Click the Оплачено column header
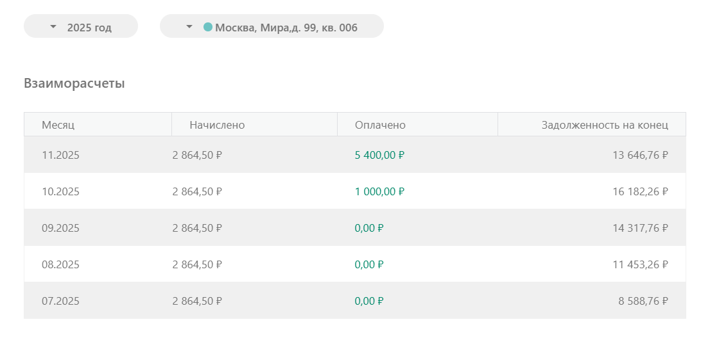The height and width of the screenshot is (347, 710). click(x=380, y=125)
